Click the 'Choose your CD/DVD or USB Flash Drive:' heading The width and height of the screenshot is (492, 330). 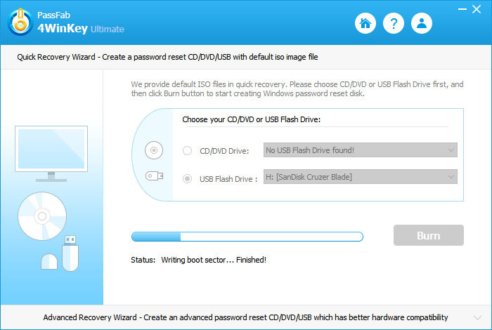[x=252, y=119]
